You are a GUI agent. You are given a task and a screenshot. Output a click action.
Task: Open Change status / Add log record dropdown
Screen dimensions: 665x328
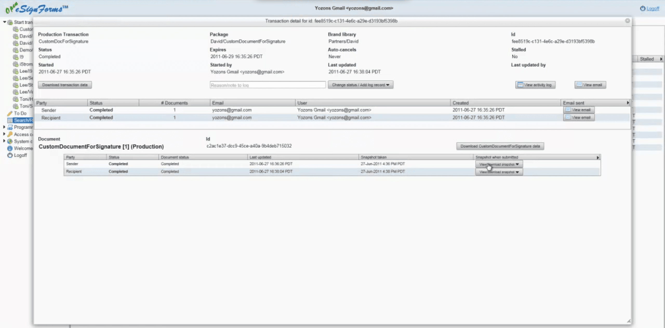(360, 85)
